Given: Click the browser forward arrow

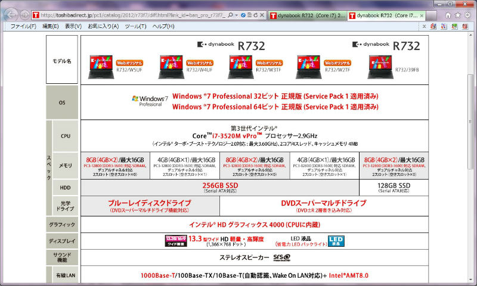Looking at the screenshot, I should coord(24,15).
